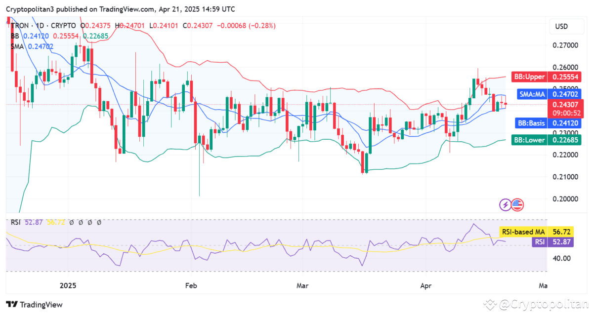Click the TradingView logo icon
The height and width of the screenshot is (315, 593).
(x=12, y=304)
